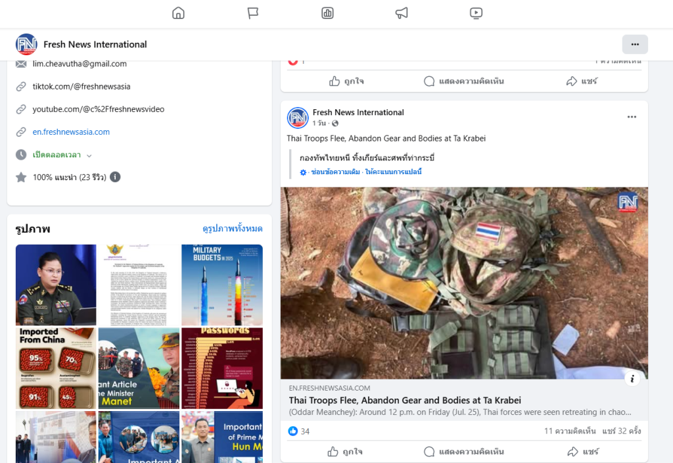Open the tiktok.com/@freshnewsasia link

81,86
